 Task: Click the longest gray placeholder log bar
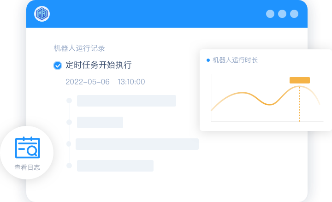coord(137,144)
